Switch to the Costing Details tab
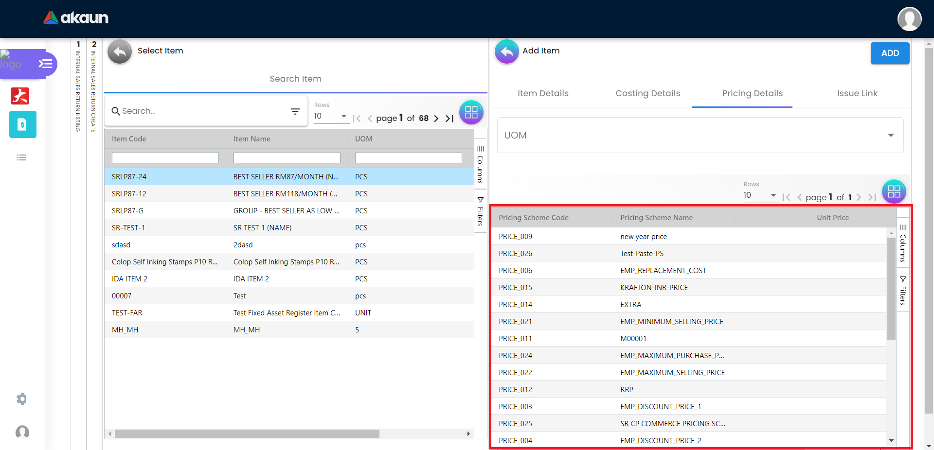 [x=647, y=93]
